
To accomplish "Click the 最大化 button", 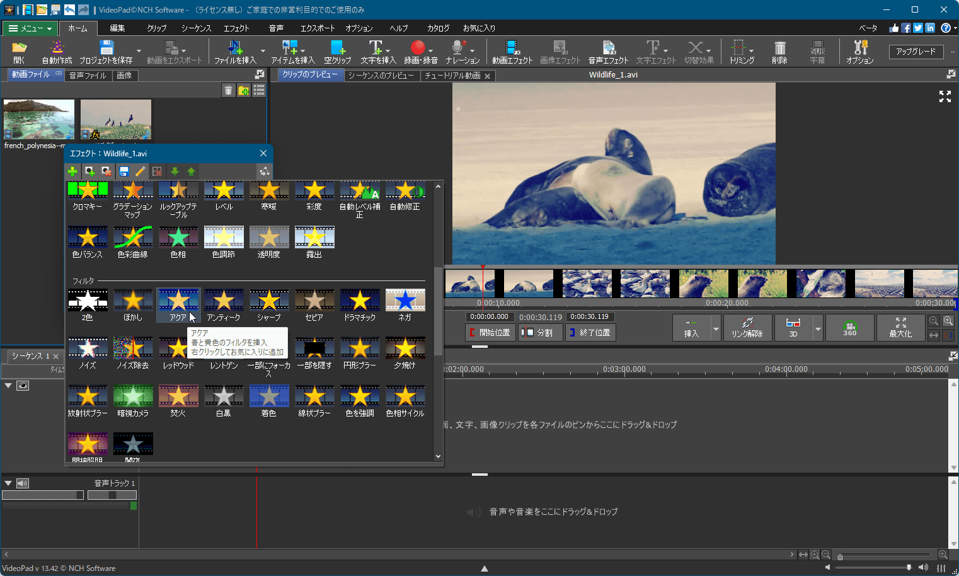I will coord(900,328).
